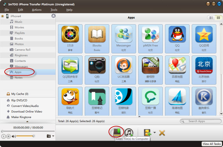Select the 高德地图 paper plane app
Image resolution: width=223 pixels, height=147 pixels.
point(177,101)
